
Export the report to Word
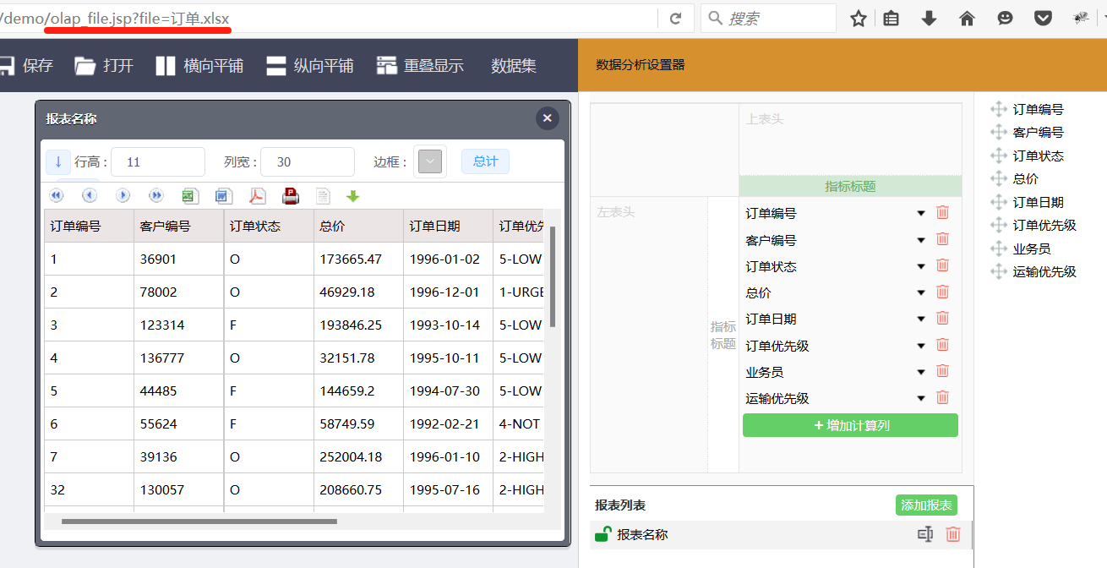pos(223,196)
